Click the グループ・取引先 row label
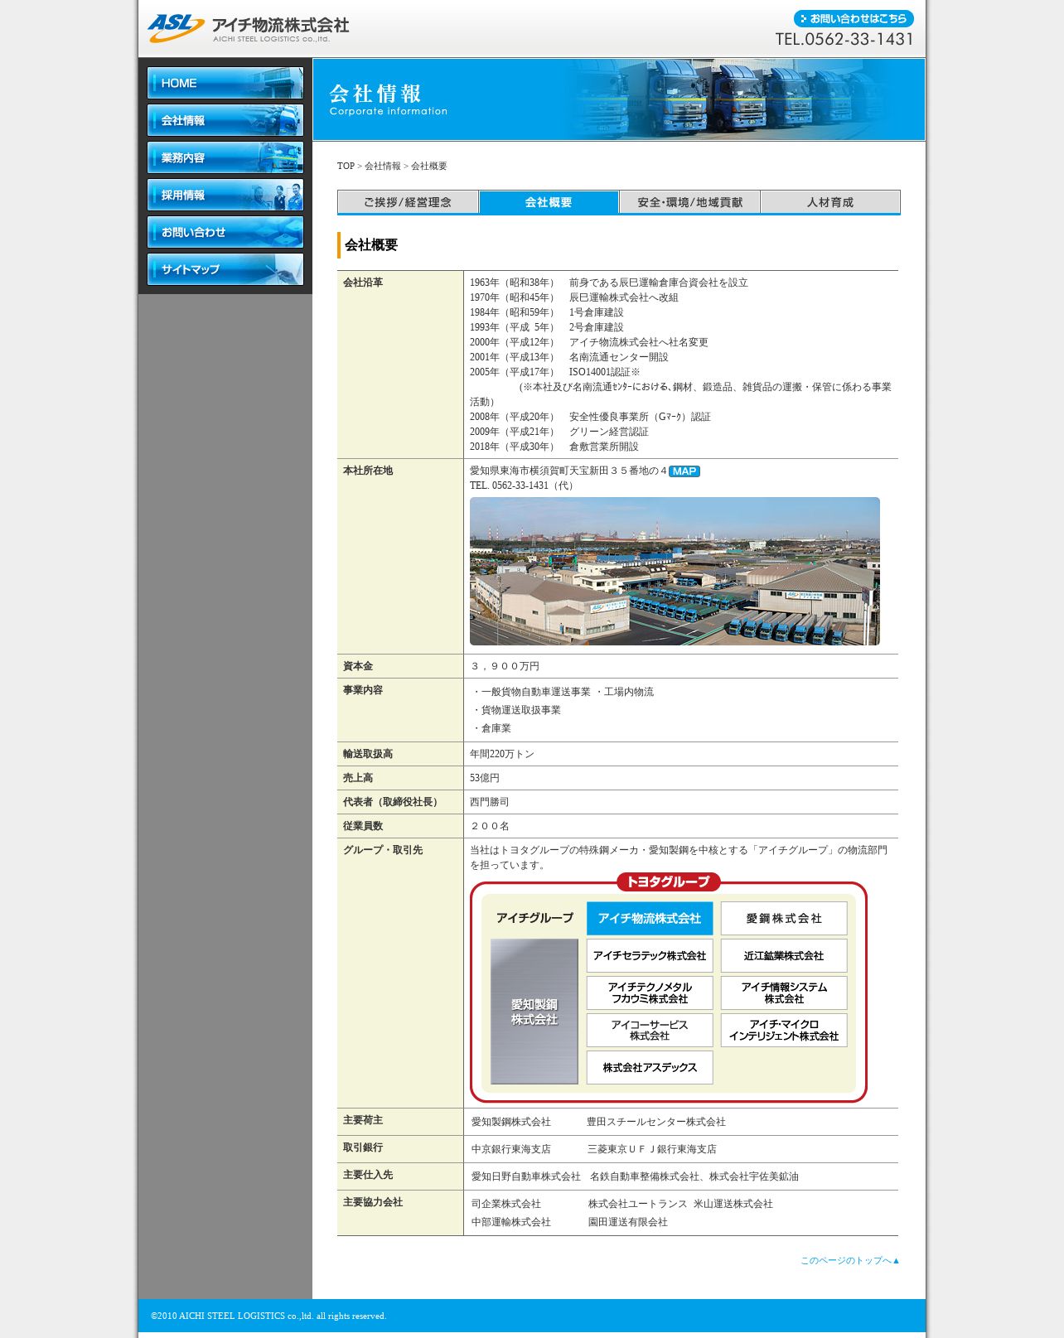This screenshot has width=1064, height=1338. 383,850
